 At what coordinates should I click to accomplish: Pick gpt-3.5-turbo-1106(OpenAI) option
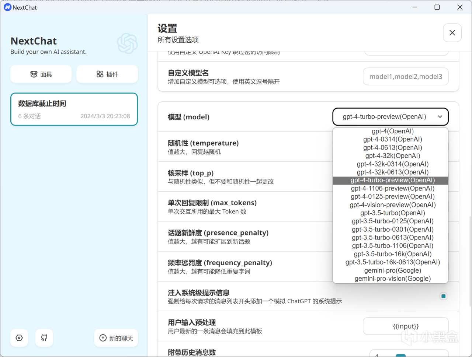(x=391, y=246)
